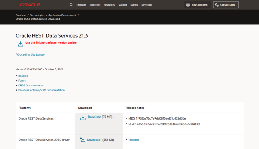Viewport: 259px width, 149px height.
Task: Click the 'Oracle REST Data Services 21.3' heading
Action: pos(52,35)
